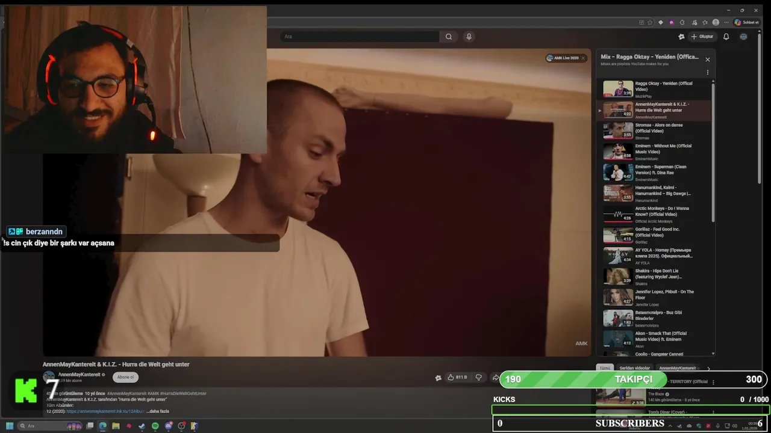Open Steam from the taskbar

click(142, 426)
